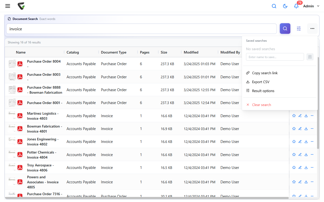The image size is (324, 202).
Task: Open more actions for Powers Invoice 4805
Action: tap(312, 182)
